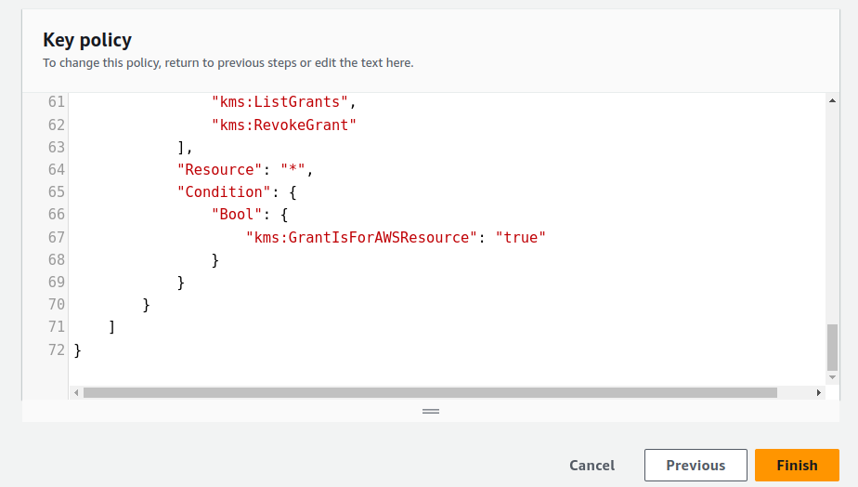Viewport: 858px width, 487px height.
Task: Click the horizontal scrollbar thumb
Action: (x=429, y=393)
